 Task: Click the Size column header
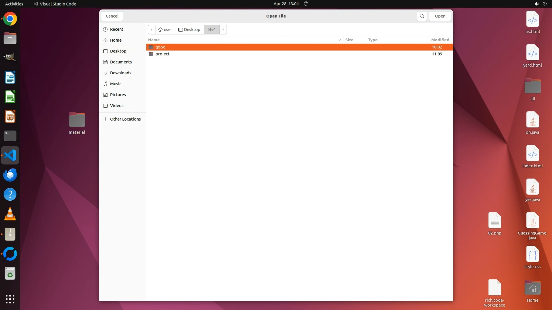(349, 40)
